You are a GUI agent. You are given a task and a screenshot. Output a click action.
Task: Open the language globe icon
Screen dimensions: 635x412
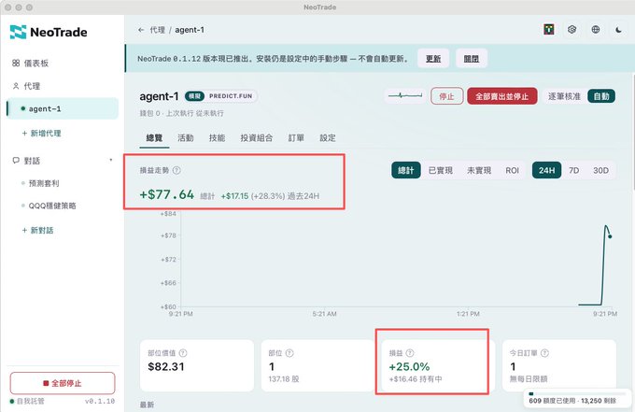tap(596, 30)
